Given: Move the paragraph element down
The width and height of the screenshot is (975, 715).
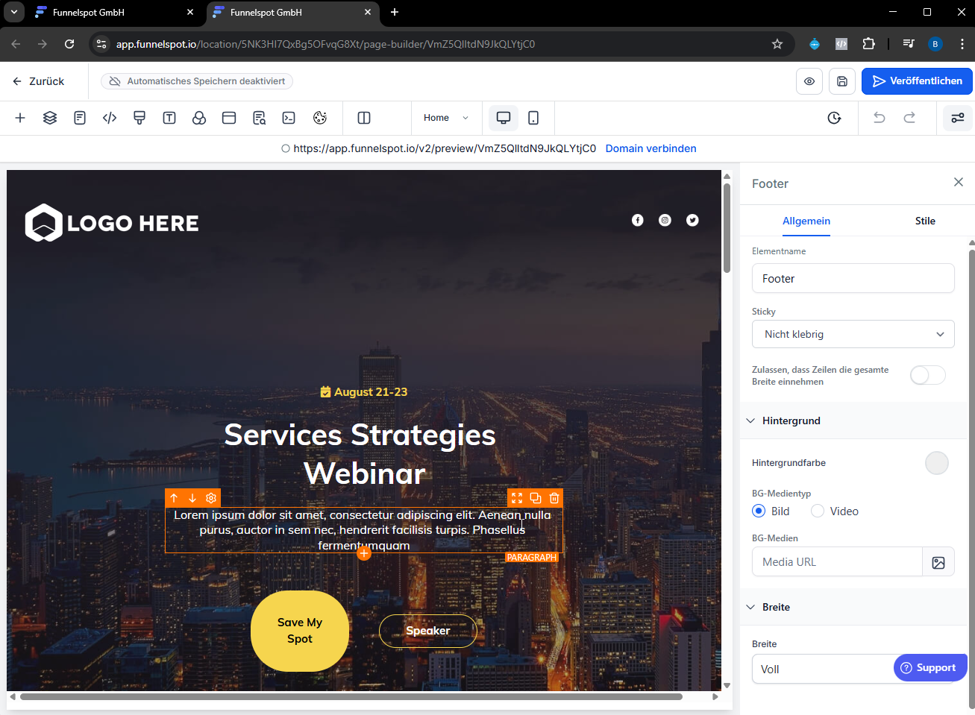Looking at the screenshot, I should (x=192, y=498).
